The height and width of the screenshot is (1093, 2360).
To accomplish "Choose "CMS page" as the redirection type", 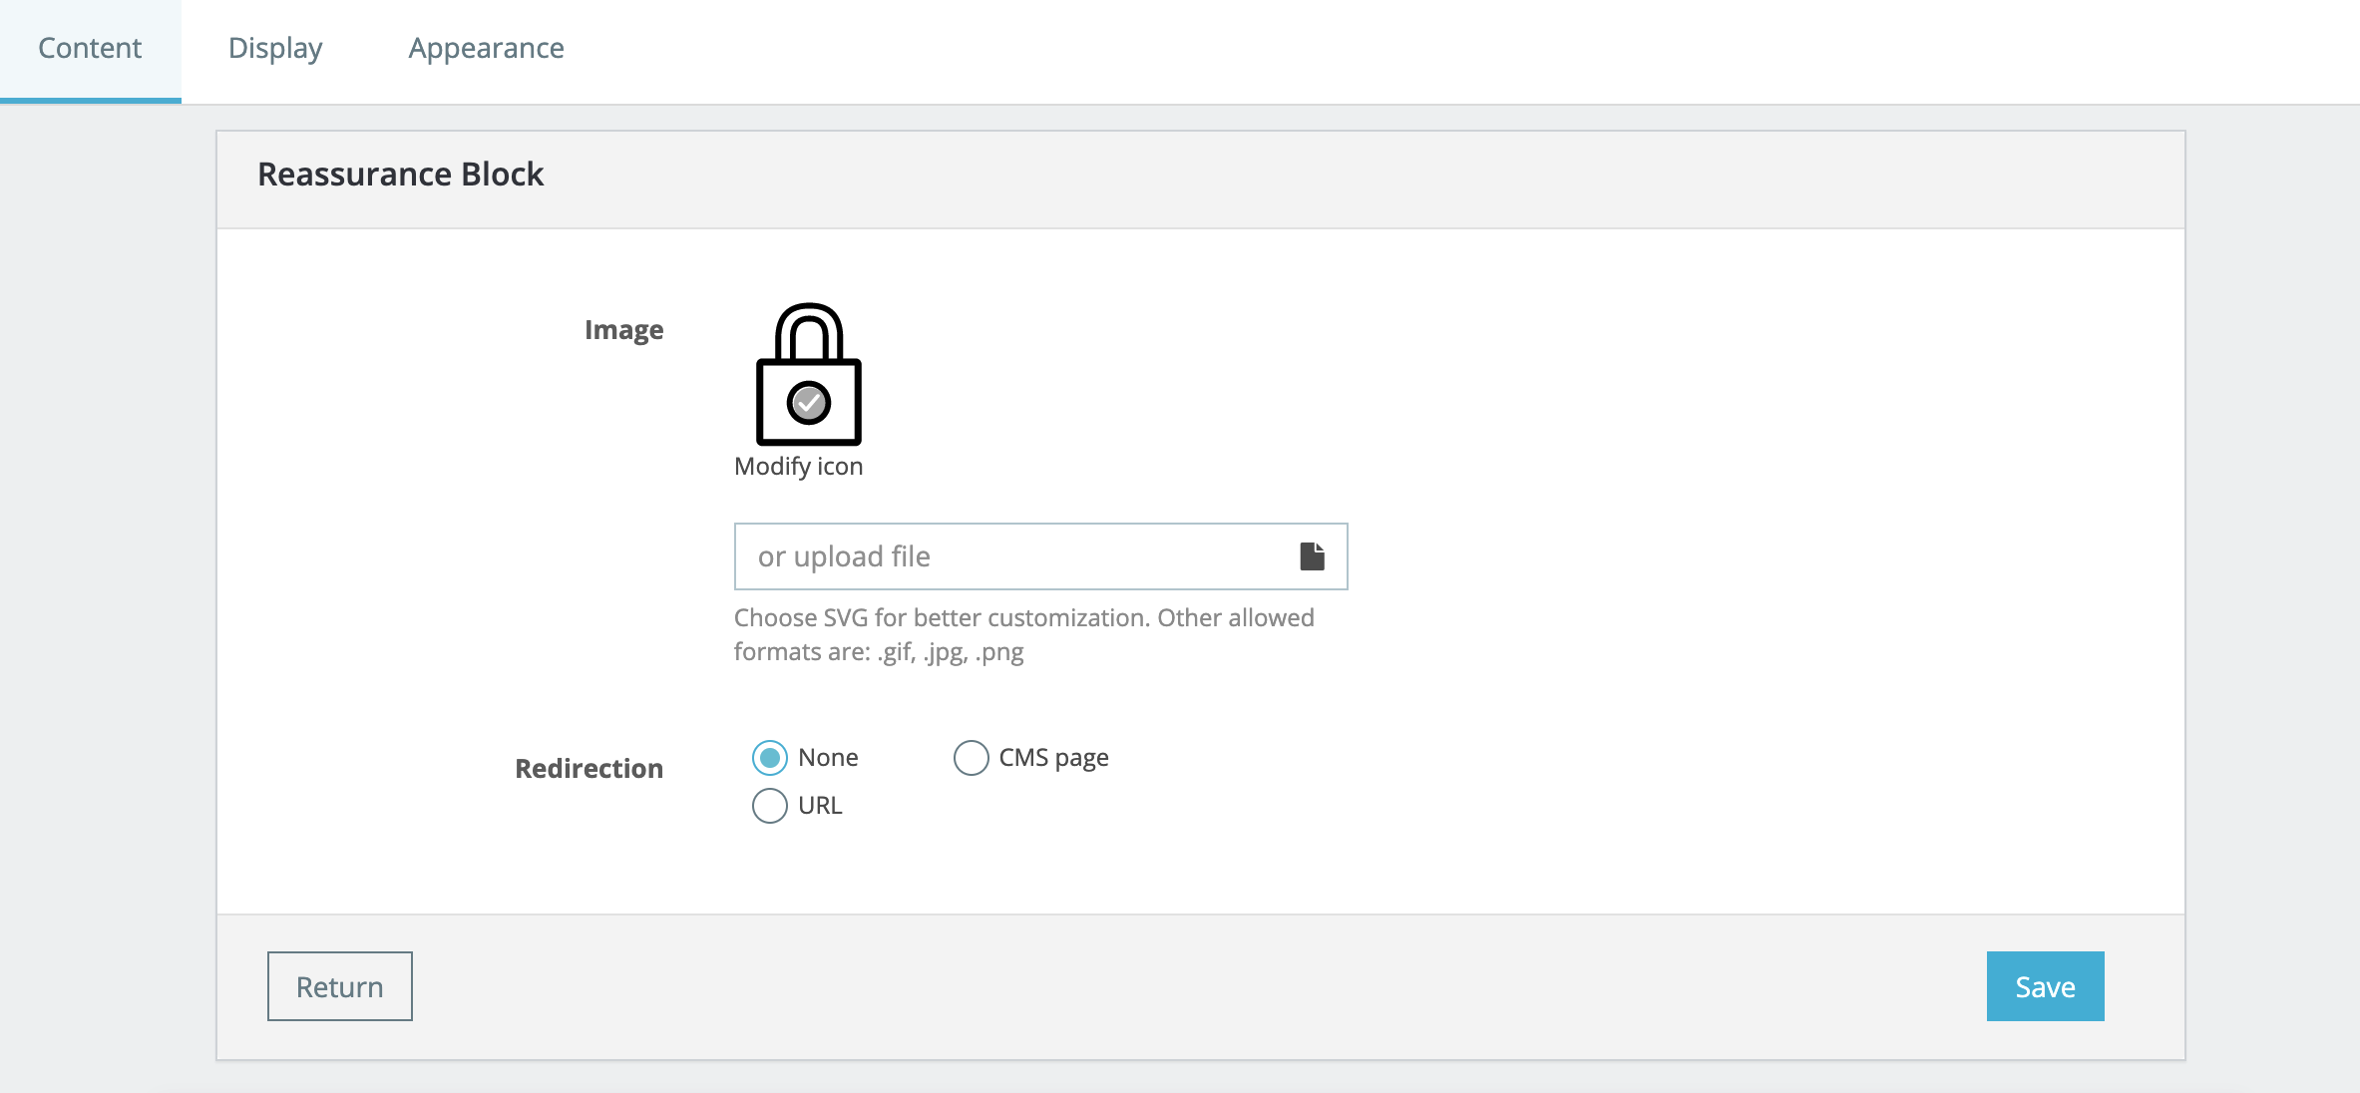I will coord(970,758).
